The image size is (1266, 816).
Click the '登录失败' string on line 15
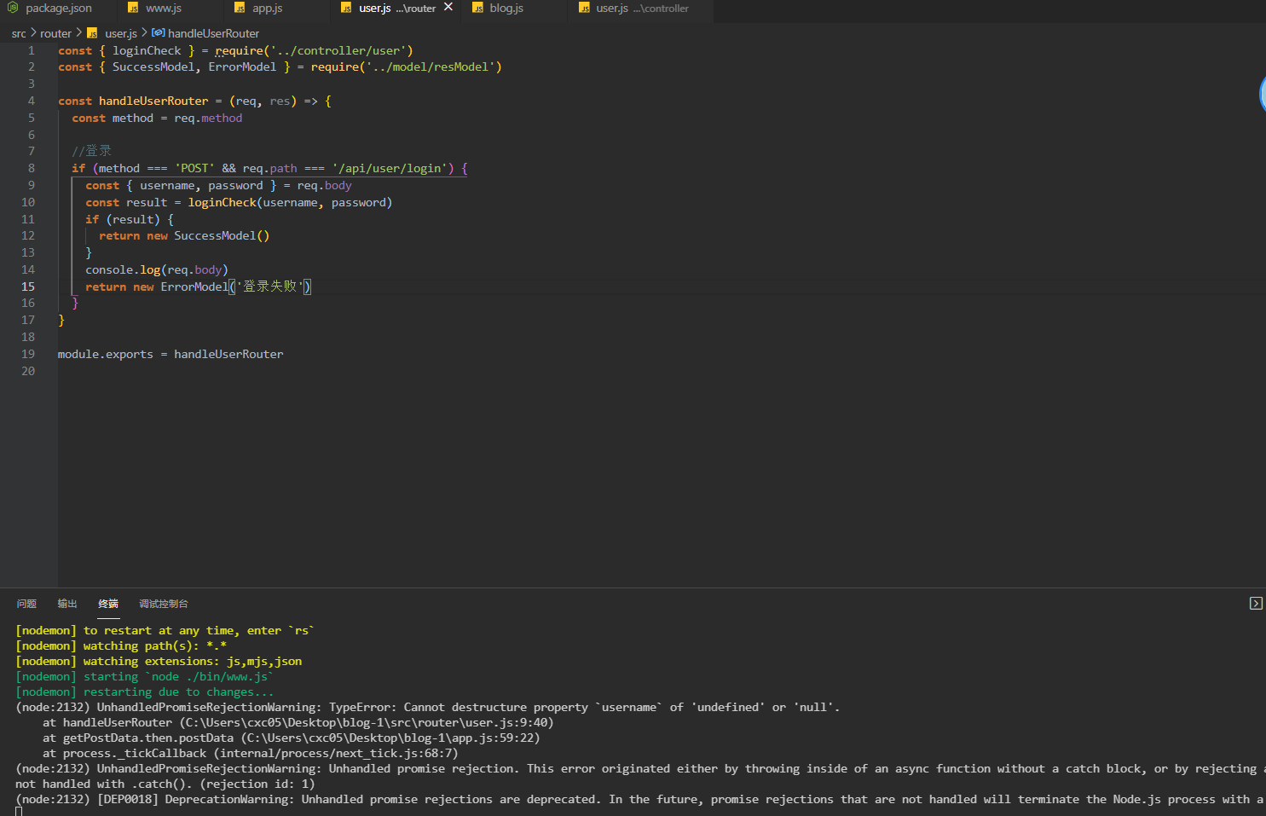(270, 287)
